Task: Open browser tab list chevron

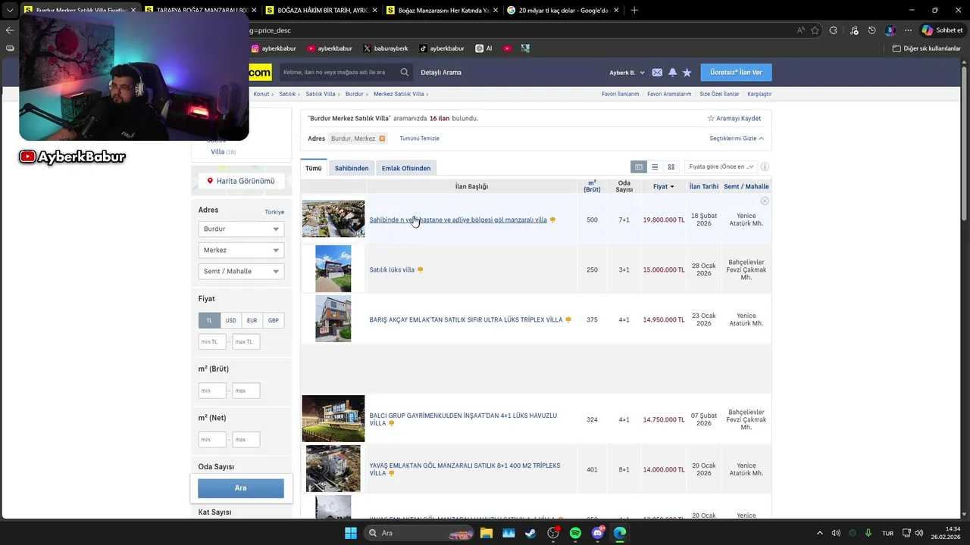Action: 10,10
